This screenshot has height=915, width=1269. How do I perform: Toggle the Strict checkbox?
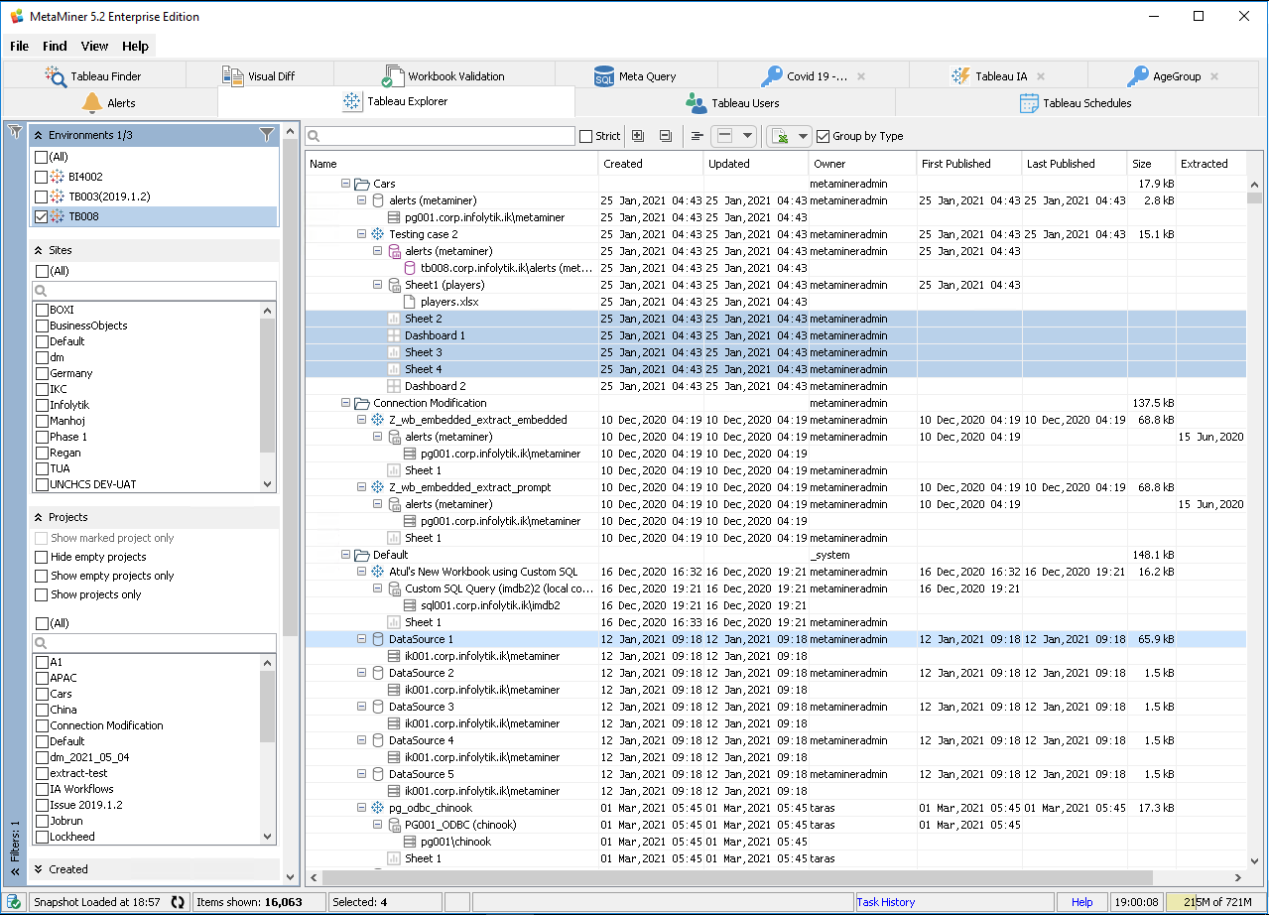[x=586, y=136]
